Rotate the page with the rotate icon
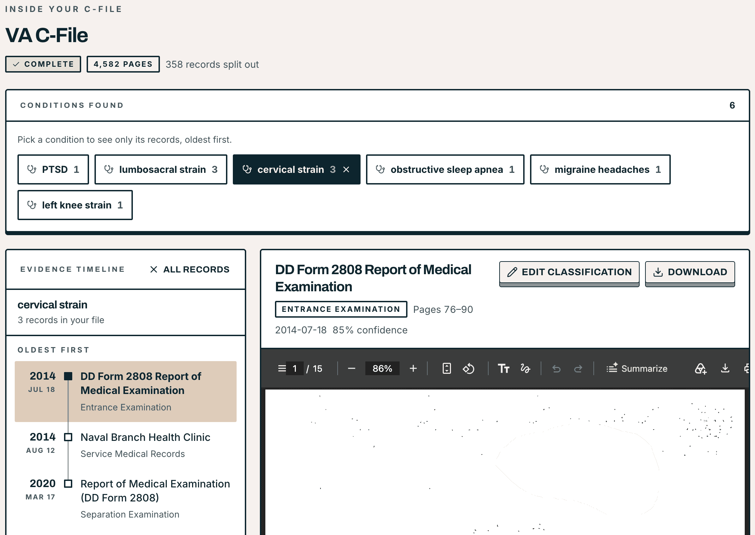This screenshot has height=535, width=755. point(468,368)
